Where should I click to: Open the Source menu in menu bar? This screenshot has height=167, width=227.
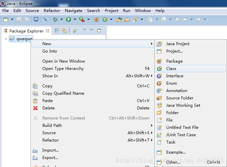(32, 11)
